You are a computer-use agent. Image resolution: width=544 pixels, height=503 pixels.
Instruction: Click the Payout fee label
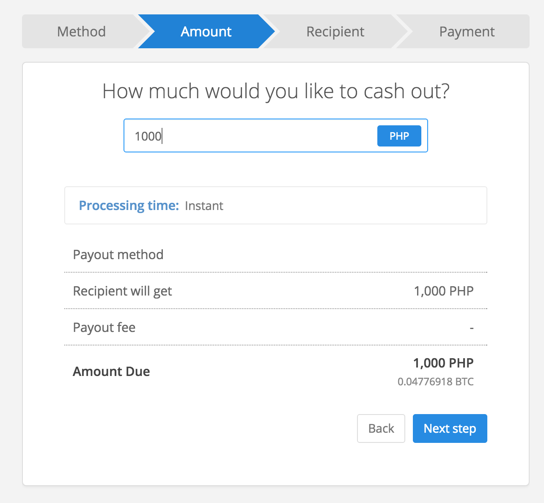coord(104,328)
